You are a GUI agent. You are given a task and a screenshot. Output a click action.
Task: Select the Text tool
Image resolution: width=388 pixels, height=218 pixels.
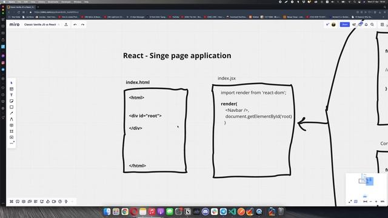point(12,95)
